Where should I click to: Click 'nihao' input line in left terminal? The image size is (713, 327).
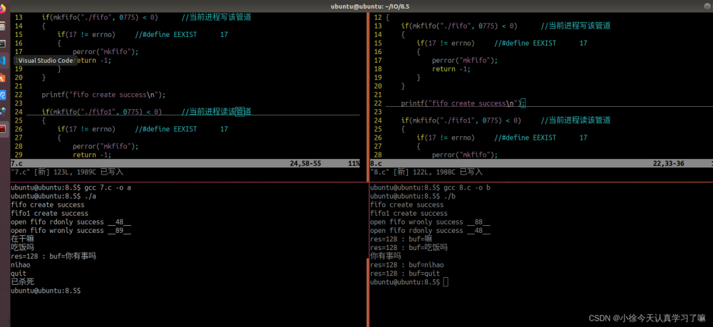[21, 265]
